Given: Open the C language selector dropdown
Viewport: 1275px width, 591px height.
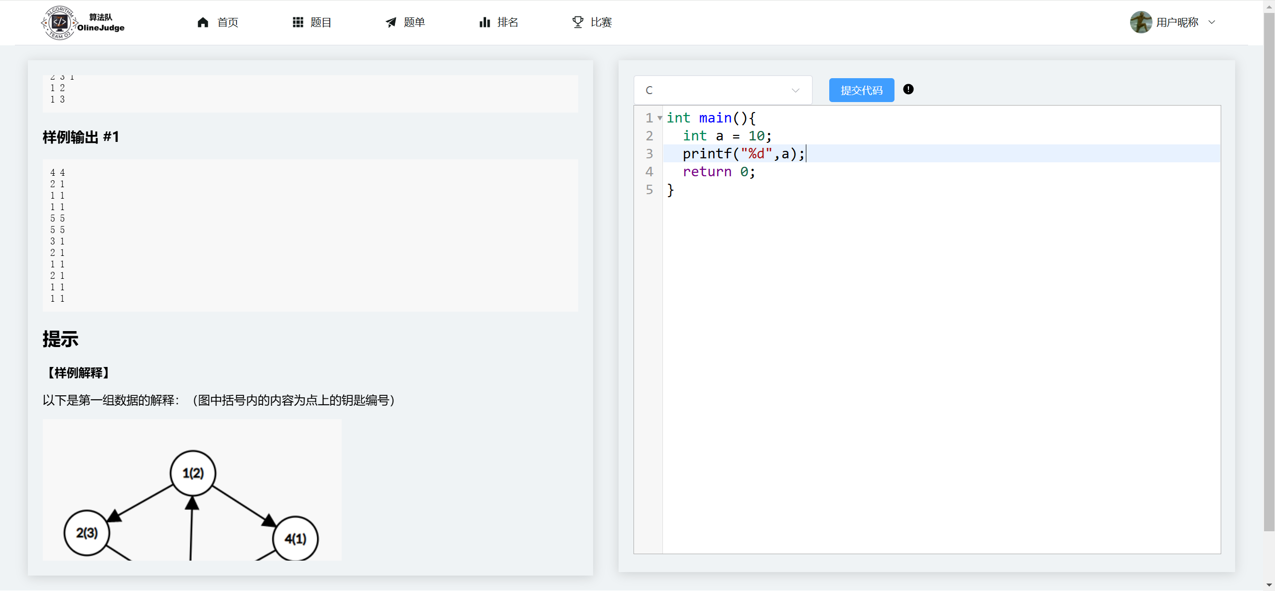Looking at the screenshot, I should coord(723,90).
